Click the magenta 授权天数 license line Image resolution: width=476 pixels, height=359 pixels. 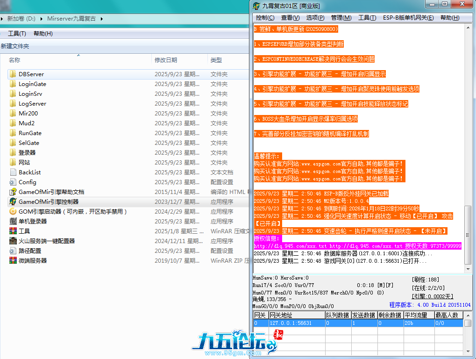tap(358, 246)
